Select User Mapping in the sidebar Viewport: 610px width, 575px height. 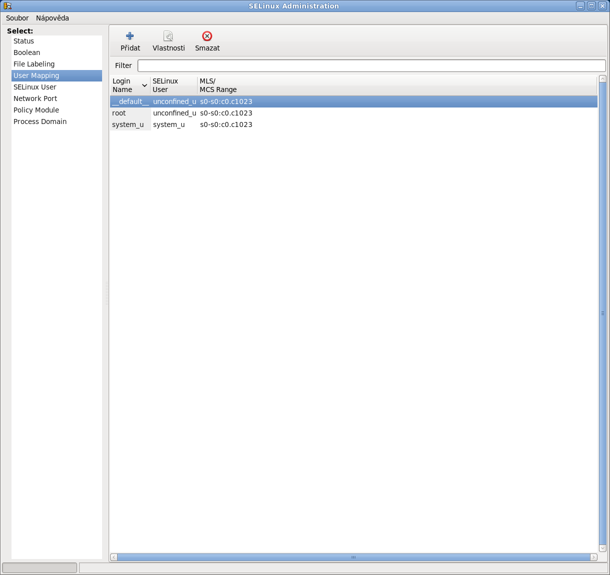coord(57,75)
